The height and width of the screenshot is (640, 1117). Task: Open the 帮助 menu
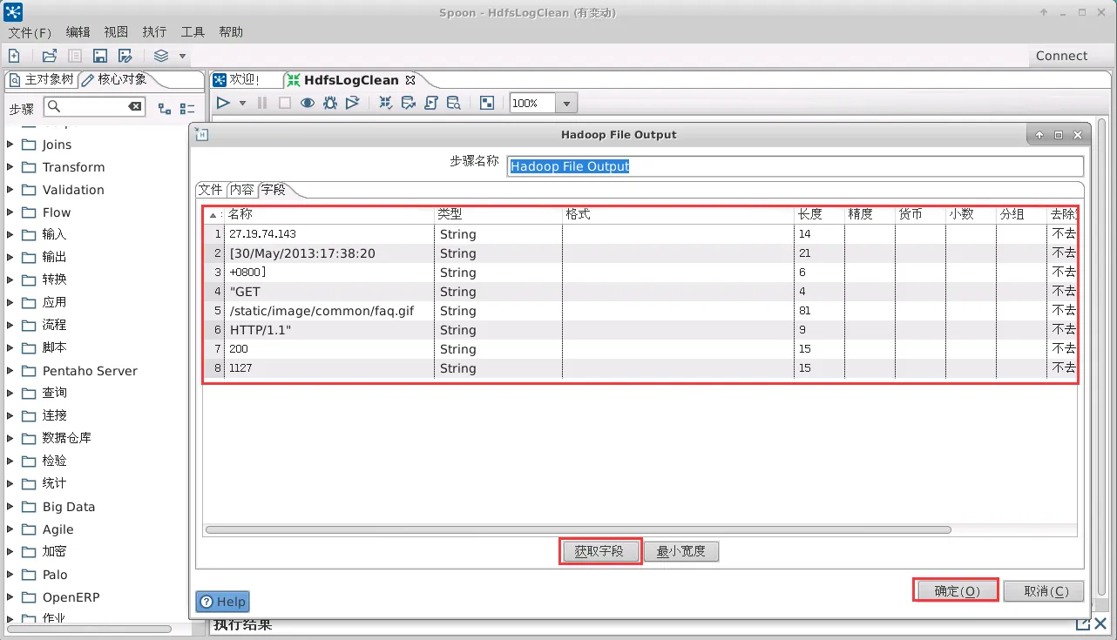[x=231, y=32]
